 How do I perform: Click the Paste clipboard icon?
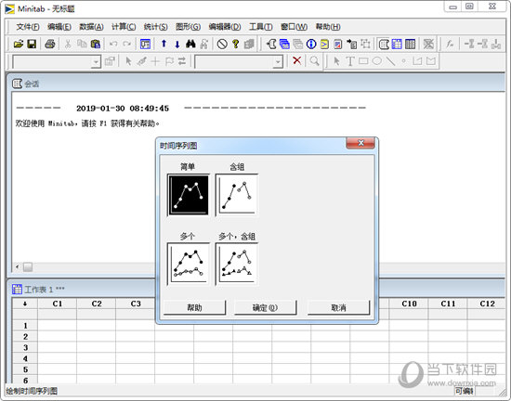pos(96,44)
